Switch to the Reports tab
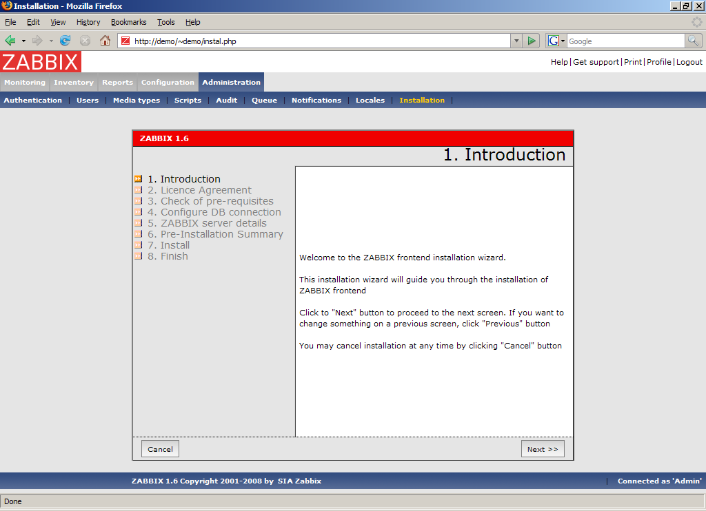This screenshot has width=706, height=511. click(117, 83)
